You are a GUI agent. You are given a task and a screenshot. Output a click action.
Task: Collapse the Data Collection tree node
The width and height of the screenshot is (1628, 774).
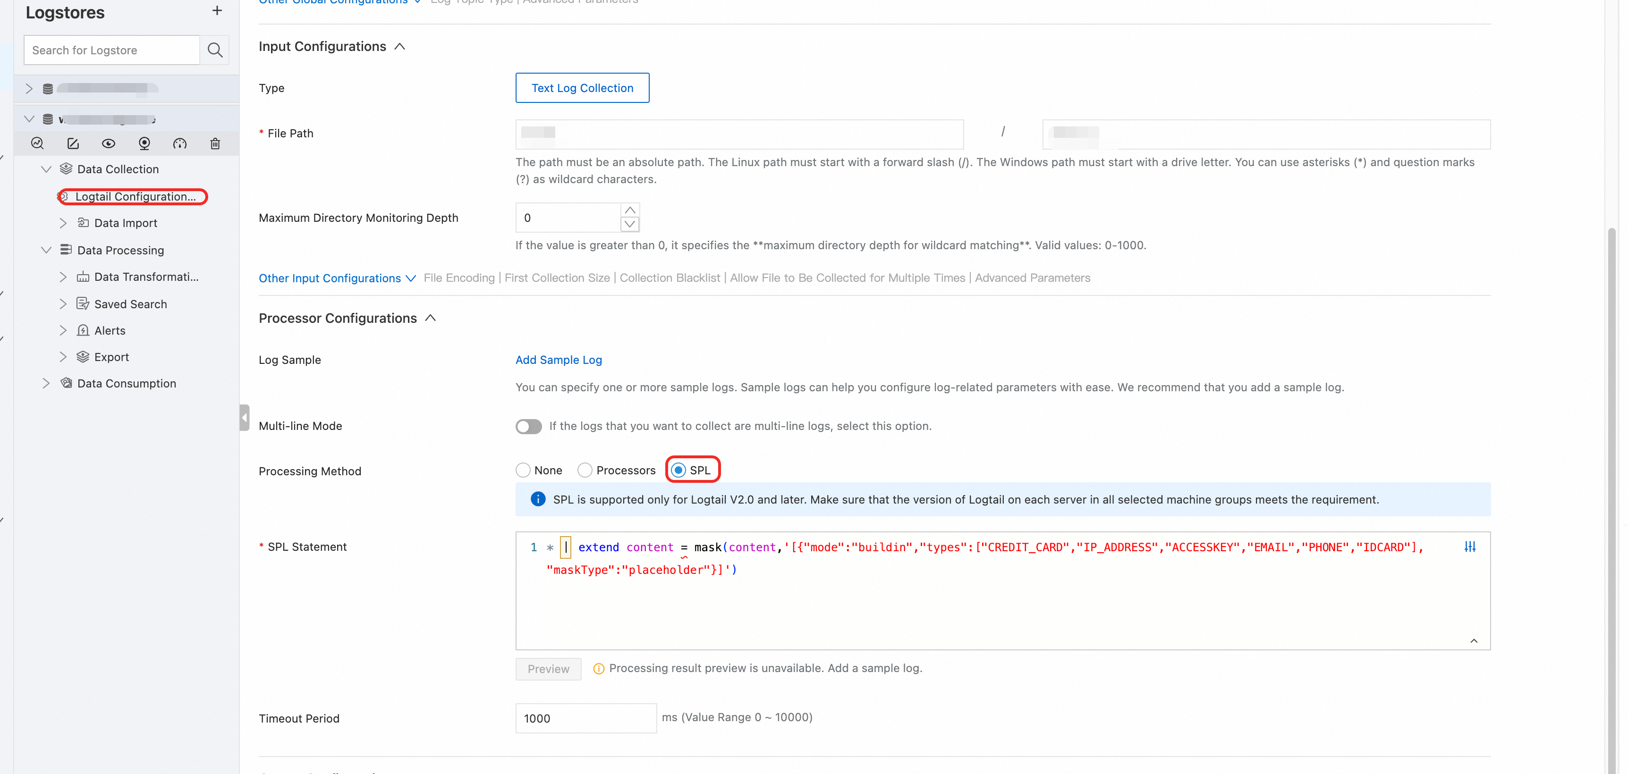click(x=46, y=168)
